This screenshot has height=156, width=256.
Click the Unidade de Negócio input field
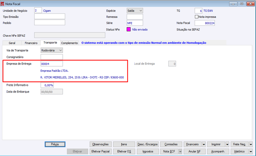(38, 11)
